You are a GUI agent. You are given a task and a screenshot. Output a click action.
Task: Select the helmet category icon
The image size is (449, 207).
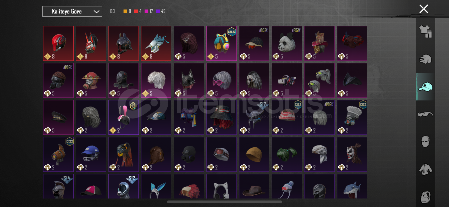coord(425,59)
